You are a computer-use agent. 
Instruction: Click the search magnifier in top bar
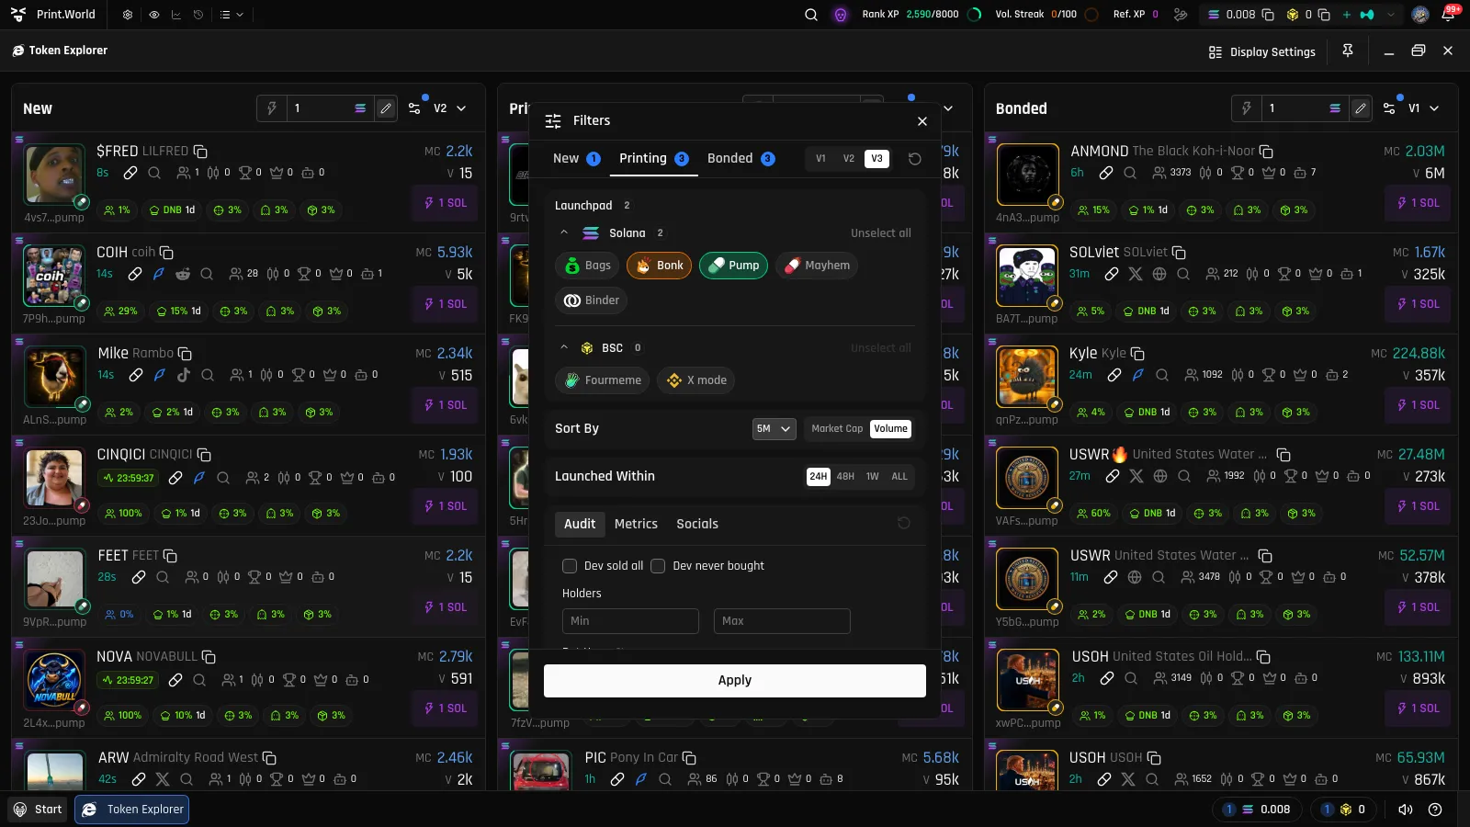(811, 15)
